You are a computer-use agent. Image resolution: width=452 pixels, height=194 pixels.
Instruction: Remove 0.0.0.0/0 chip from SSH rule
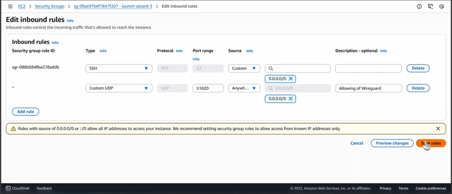tap(291, 79)
